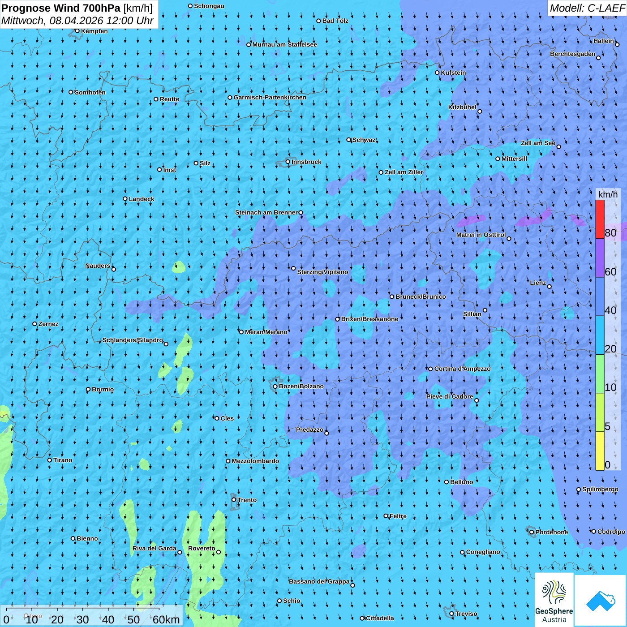
Task: Click the Lienz location dot
Action: (550, 287)
